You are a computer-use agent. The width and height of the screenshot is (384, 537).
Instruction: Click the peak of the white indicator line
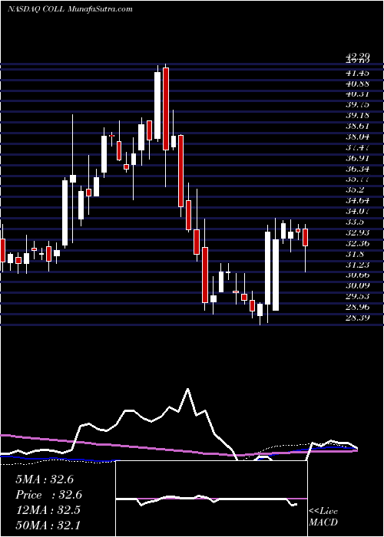pyautogui.click(x=187, y=389)
